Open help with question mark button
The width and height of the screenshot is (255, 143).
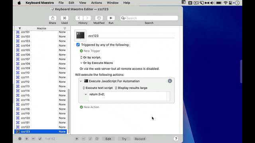point(176,139)
